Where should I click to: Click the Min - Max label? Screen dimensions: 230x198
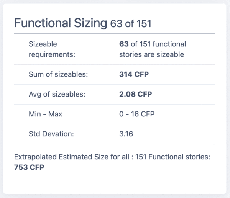[x=46, y=114]
